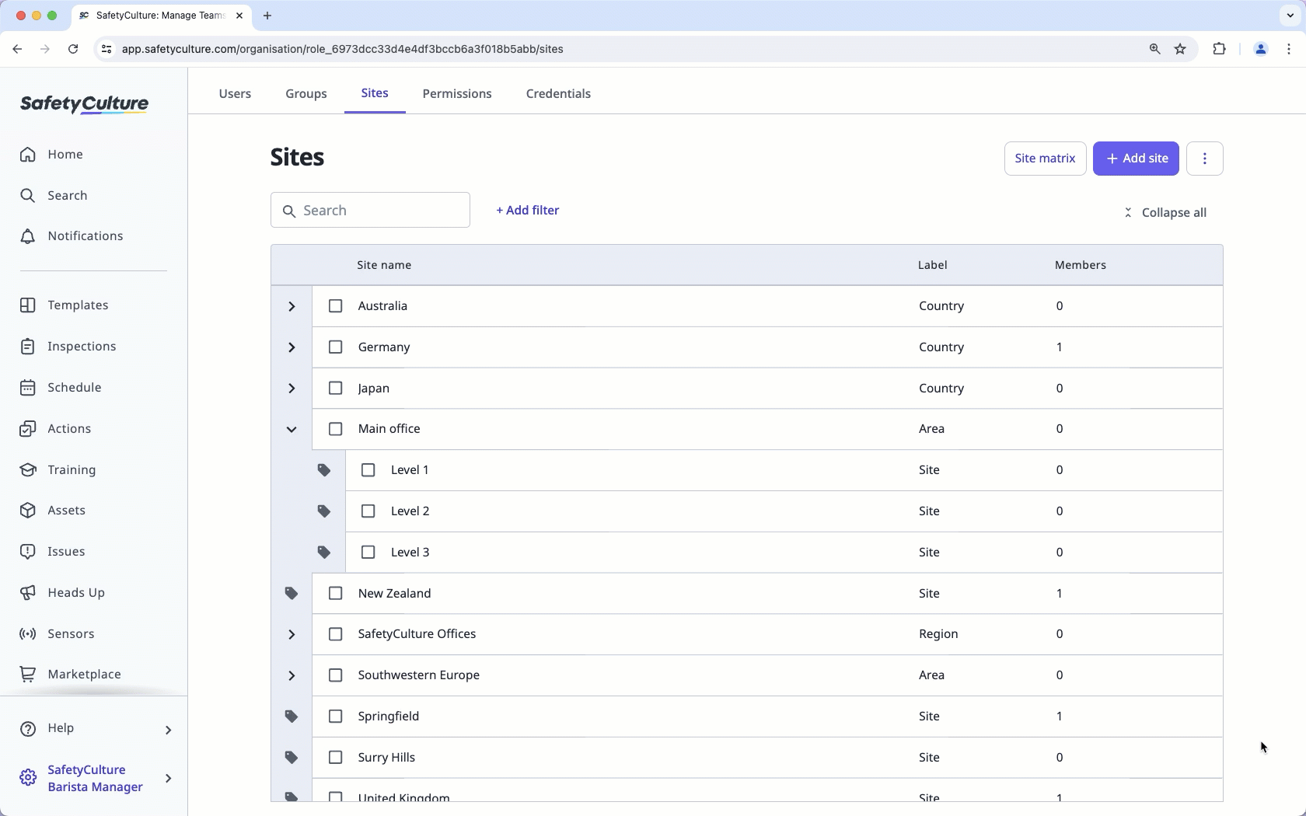The width and height of the screenshot is (1306, 816).
Task: Expand the Japan row
Action: 292,389
